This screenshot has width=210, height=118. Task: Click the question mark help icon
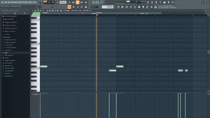[160, 2]
